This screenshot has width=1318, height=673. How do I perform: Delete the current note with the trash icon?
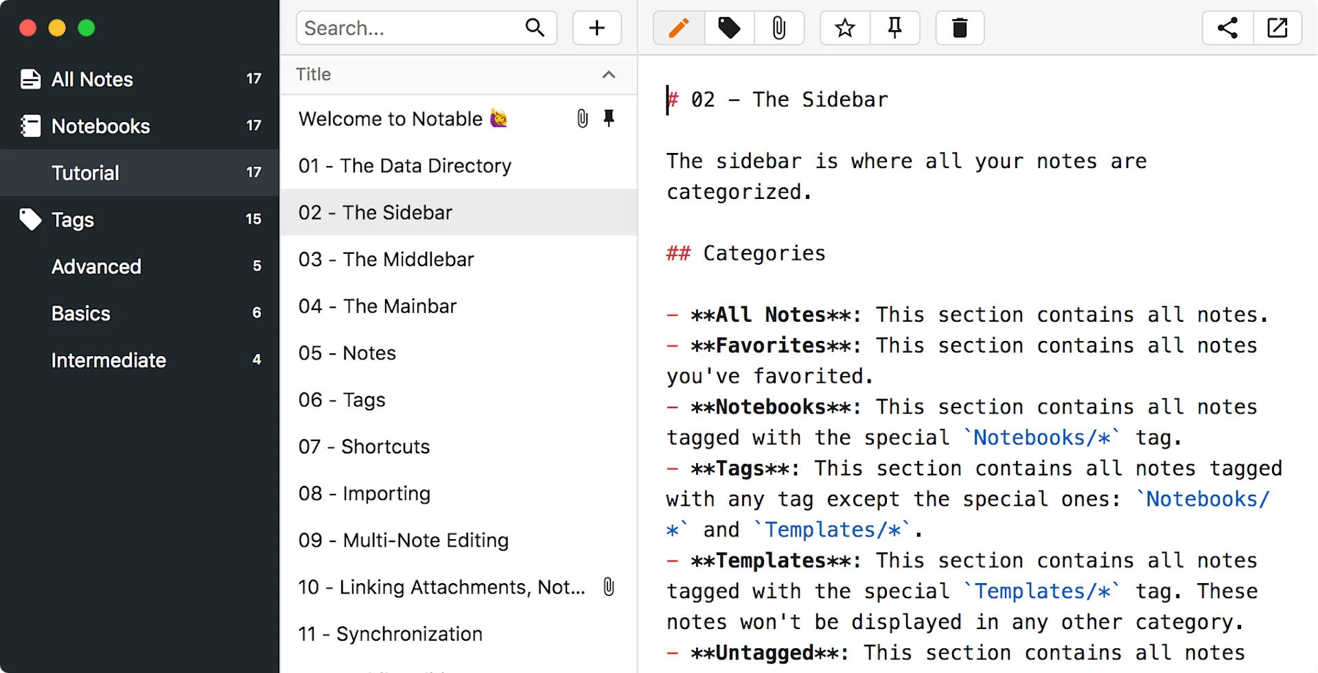(959, 28)
